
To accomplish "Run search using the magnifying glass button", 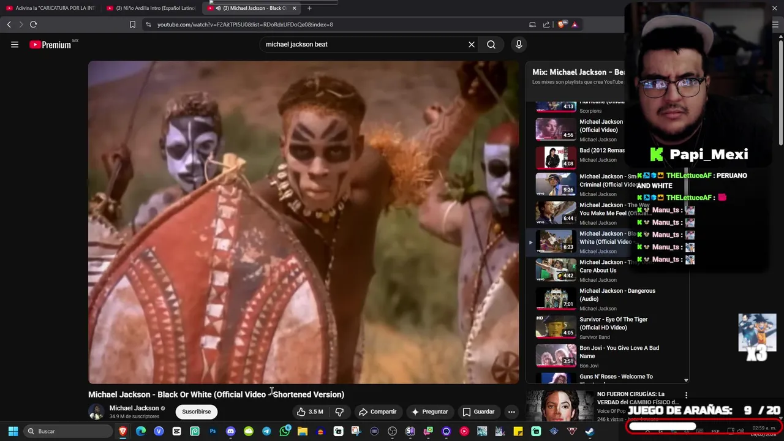I will 491,44.
